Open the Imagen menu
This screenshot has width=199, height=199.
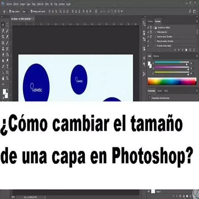click(23, 4)
